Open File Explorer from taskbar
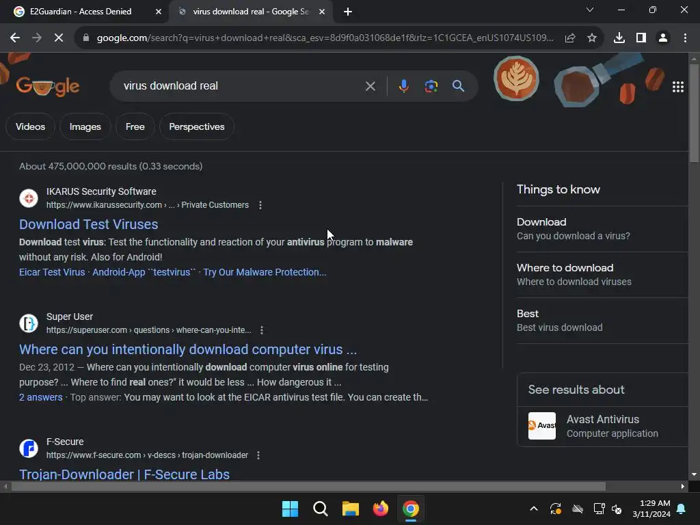 tap(351, 509)
